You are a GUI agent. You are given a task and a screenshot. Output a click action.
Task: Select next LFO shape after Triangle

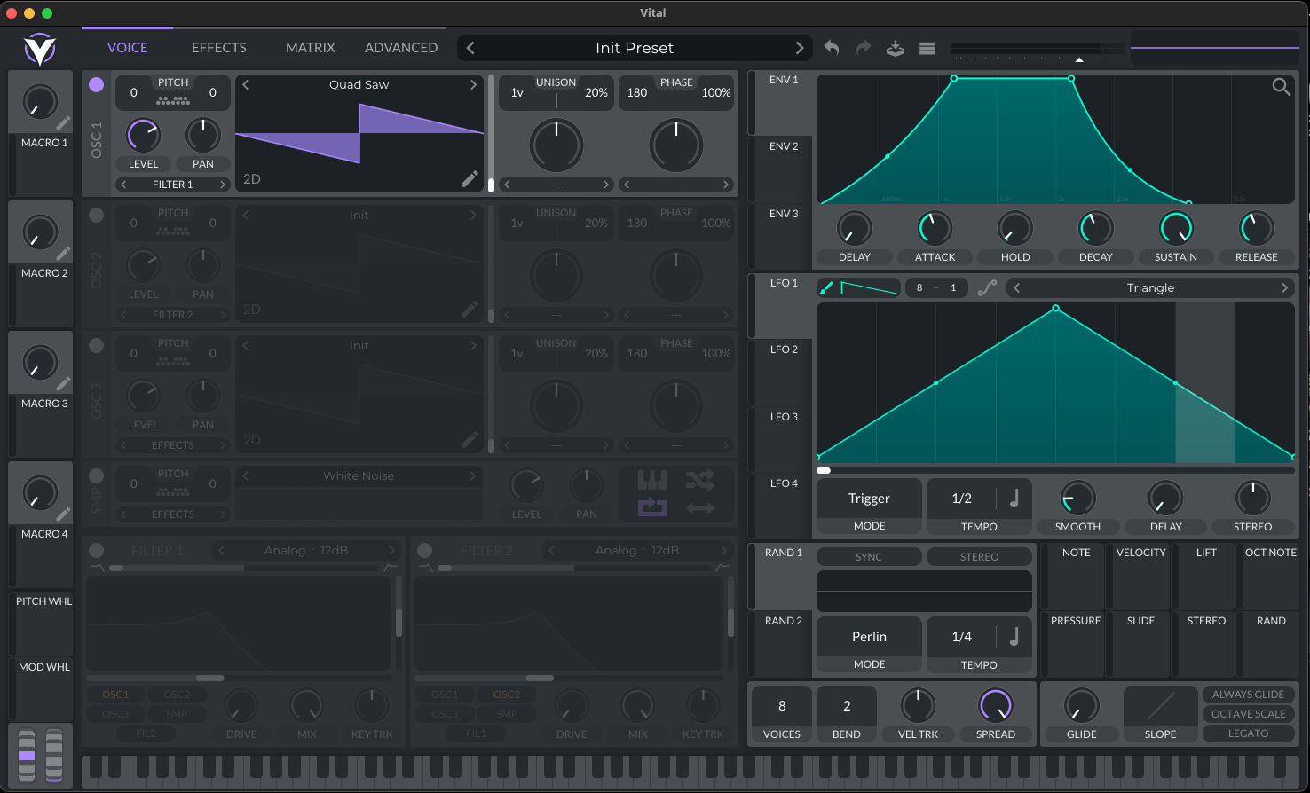coord(1284,287)
